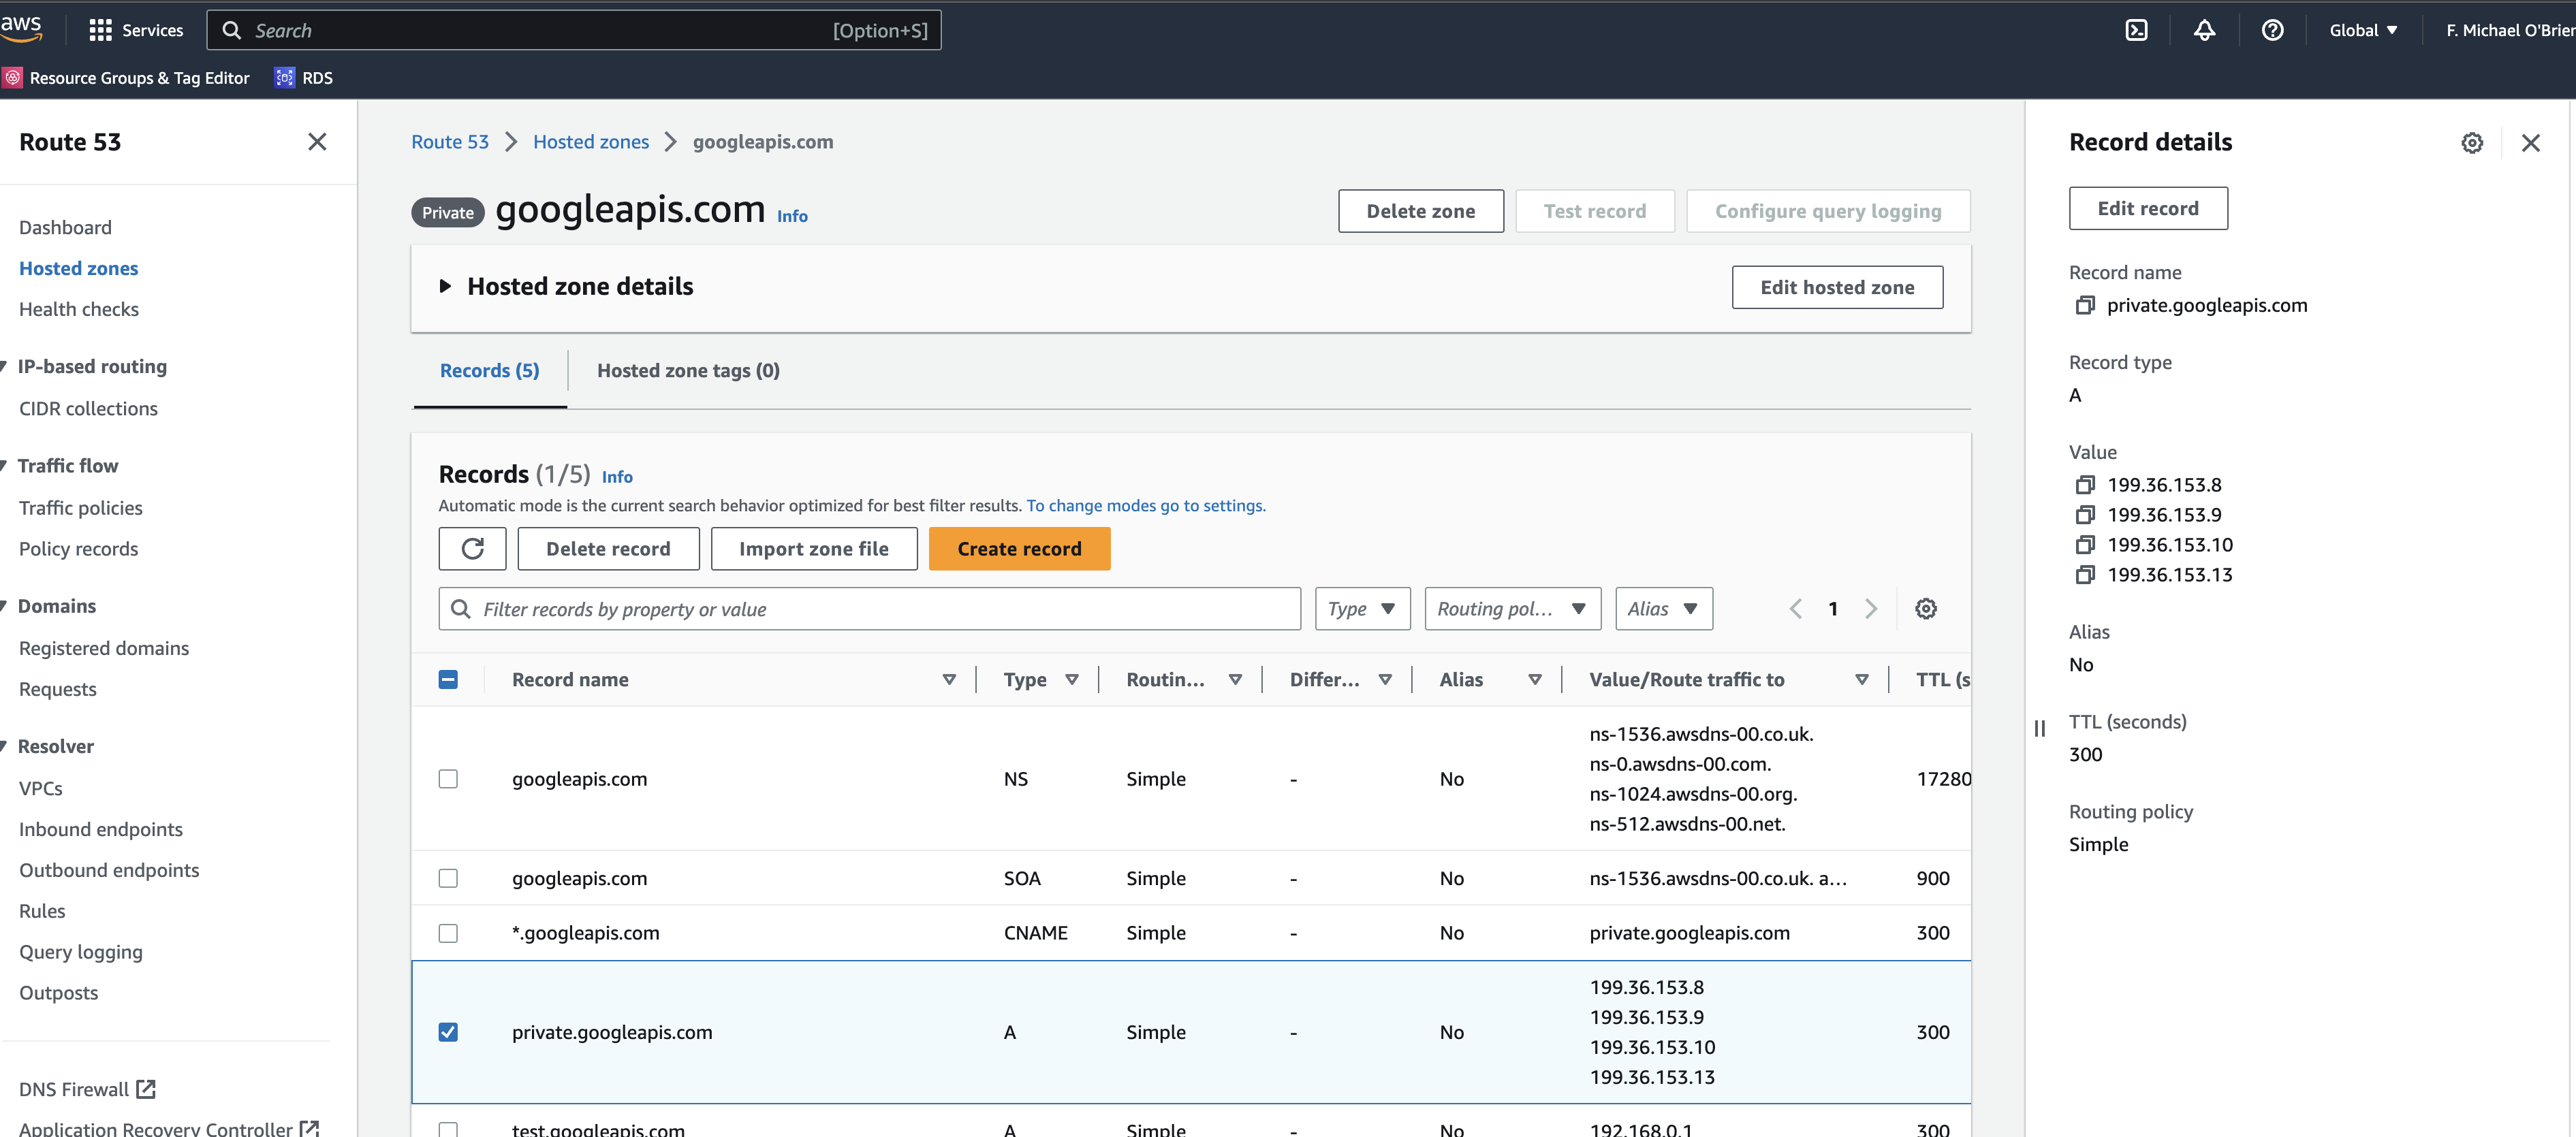The width and height of the screenshot is (2576, 1137).
Task: Open Record details settings gear
Action: (x=2472, y=143)
